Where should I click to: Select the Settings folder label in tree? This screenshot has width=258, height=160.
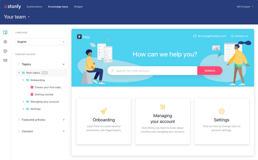(35, 109)
